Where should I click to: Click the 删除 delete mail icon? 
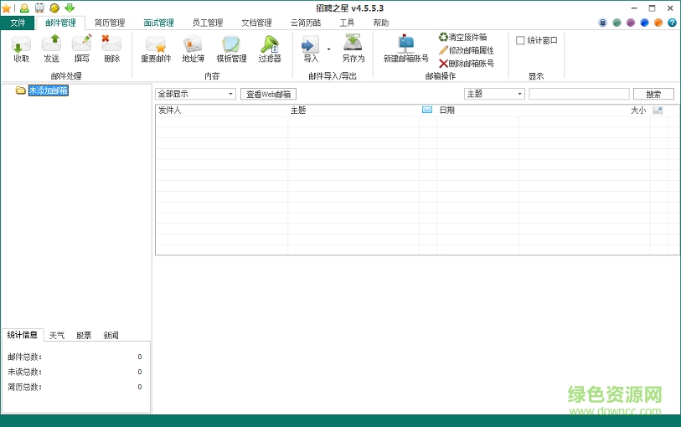(111, 49)
